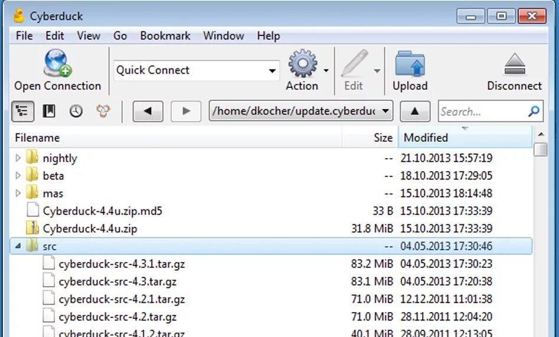Click the Cyberduck-4.4u.zip.md5 file icon
This screenshot has height=337, width=559.
click(33, 210)
